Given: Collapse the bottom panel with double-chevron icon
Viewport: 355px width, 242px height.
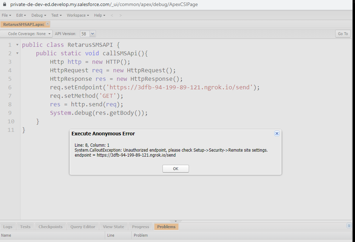Looking at the screenshot, I should pos(349,226).
